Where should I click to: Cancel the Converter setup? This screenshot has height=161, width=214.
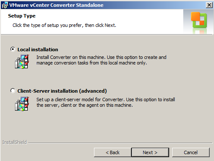click(191, 152)
